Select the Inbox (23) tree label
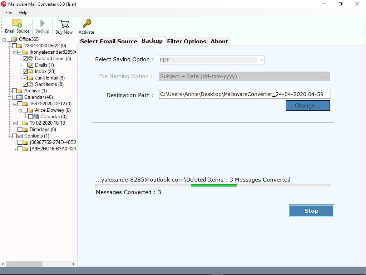 (45, 71)
